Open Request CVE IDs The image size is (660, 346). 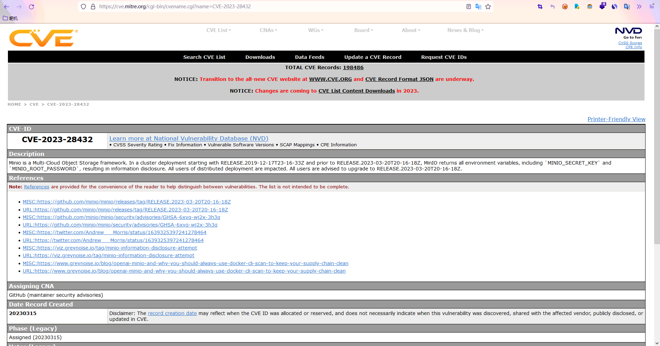tap(444, 57)
